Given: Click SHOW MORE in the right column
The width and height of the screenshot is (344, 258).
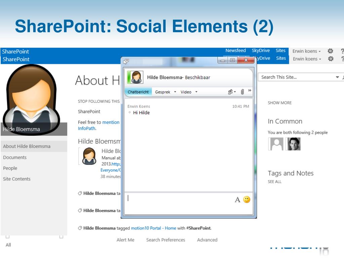Looking at the screenshot, I should click(x=280, y=103).
